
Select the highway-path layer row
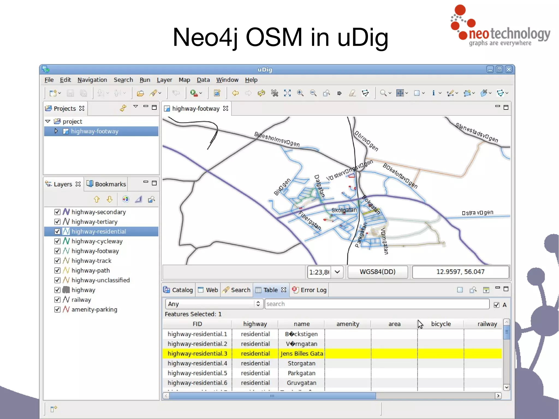pos(101,271)
